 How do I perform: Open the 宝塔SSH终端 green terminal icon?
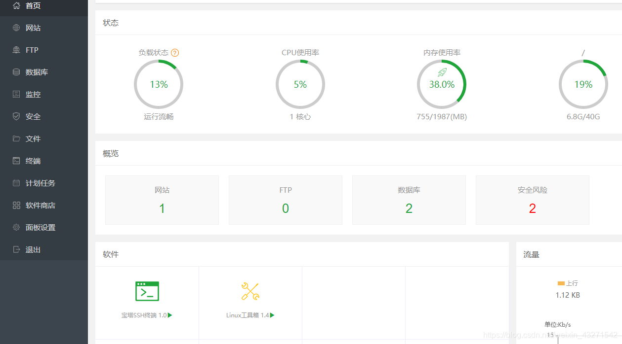[147, 291]
